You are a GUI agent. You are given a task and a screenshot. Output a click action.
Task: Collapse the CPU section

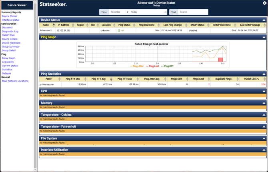[x=264, y=91]
